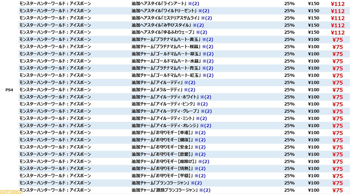
Task: Click the ¥112 sale price for ゆるふわウェーブ
Action: click(x=338, y=33)
